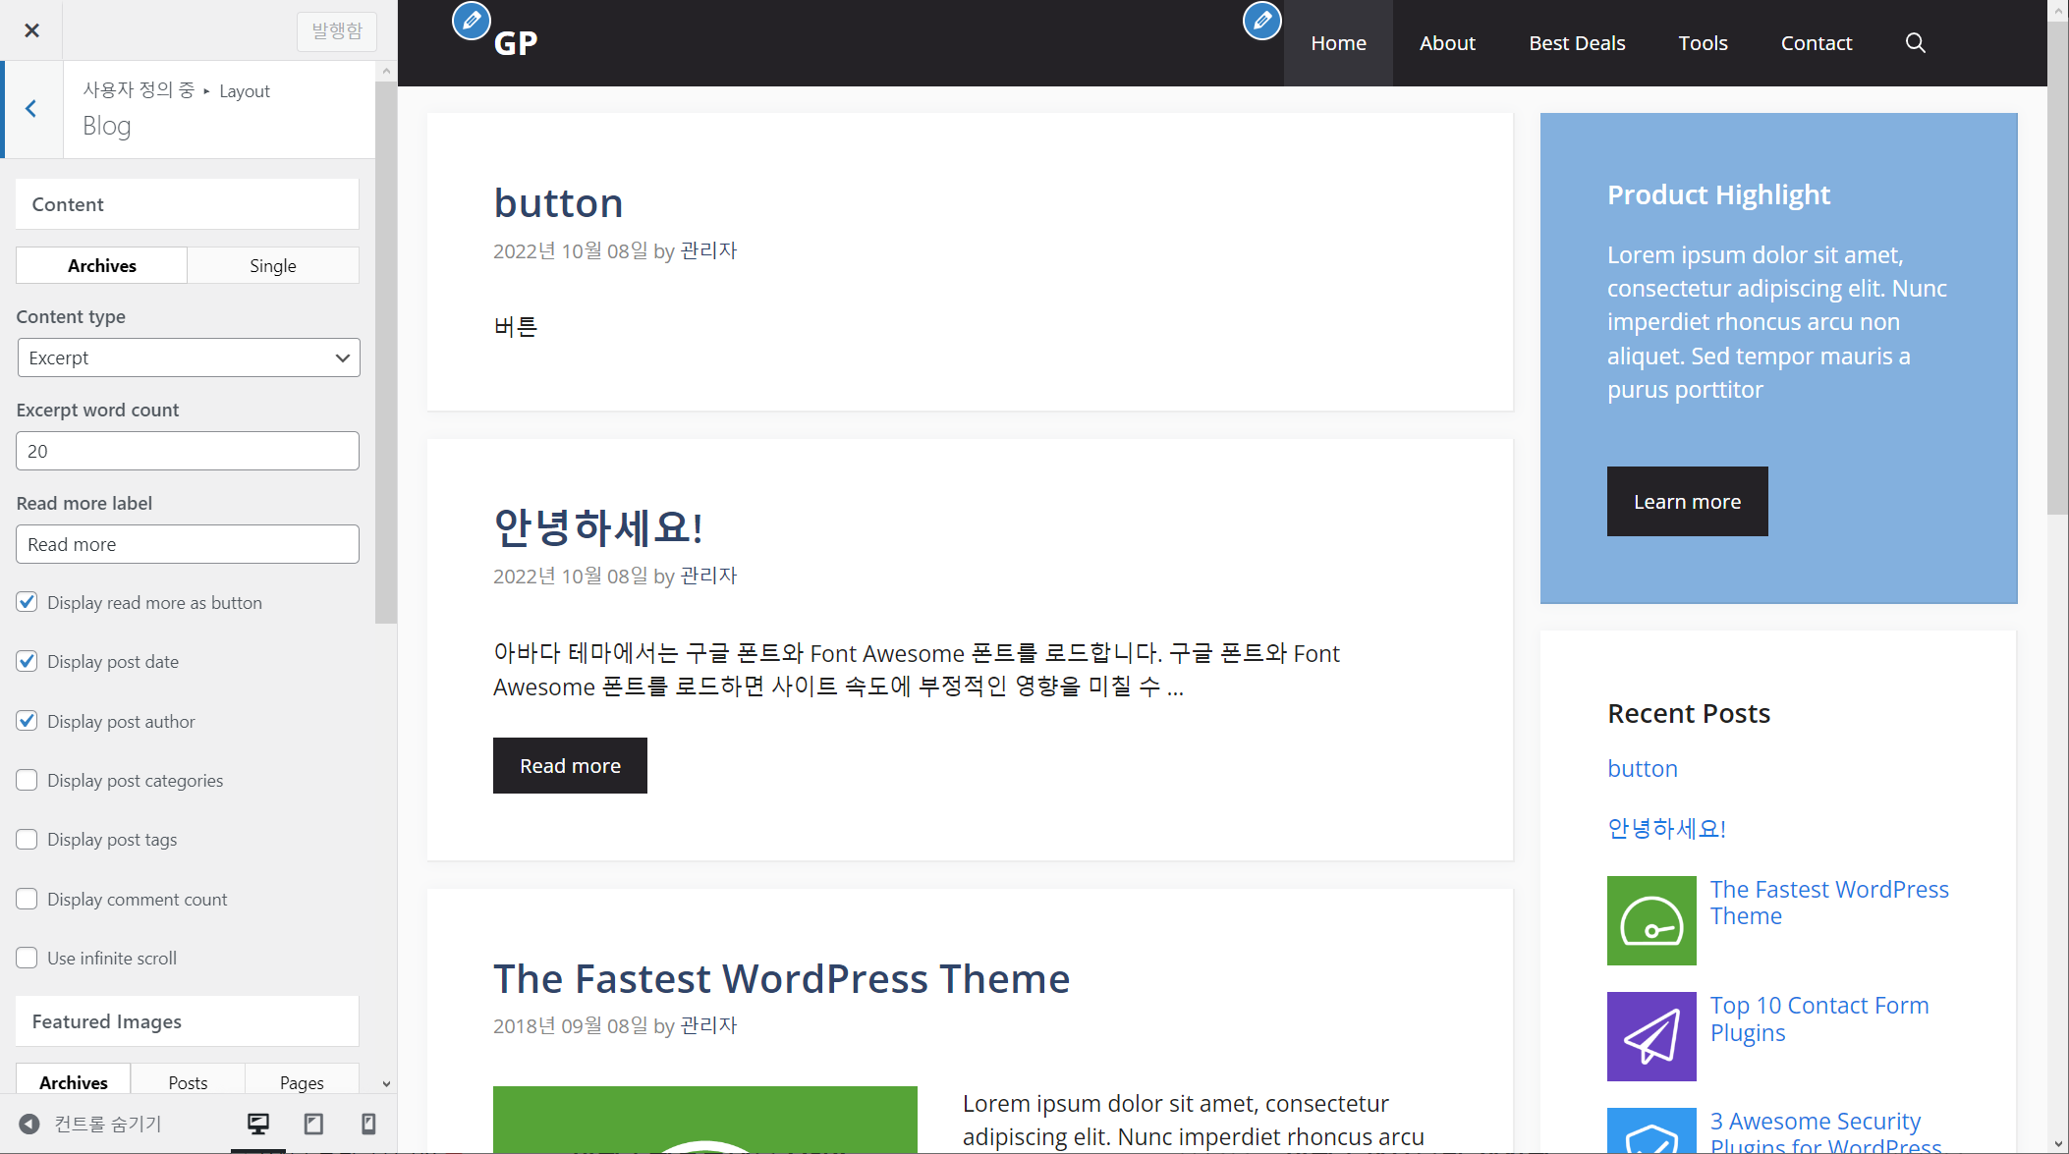The height and width of the screenshot is (1154, 2069).
Task: Switch to mobile preview device icon
Action: 368,1124
